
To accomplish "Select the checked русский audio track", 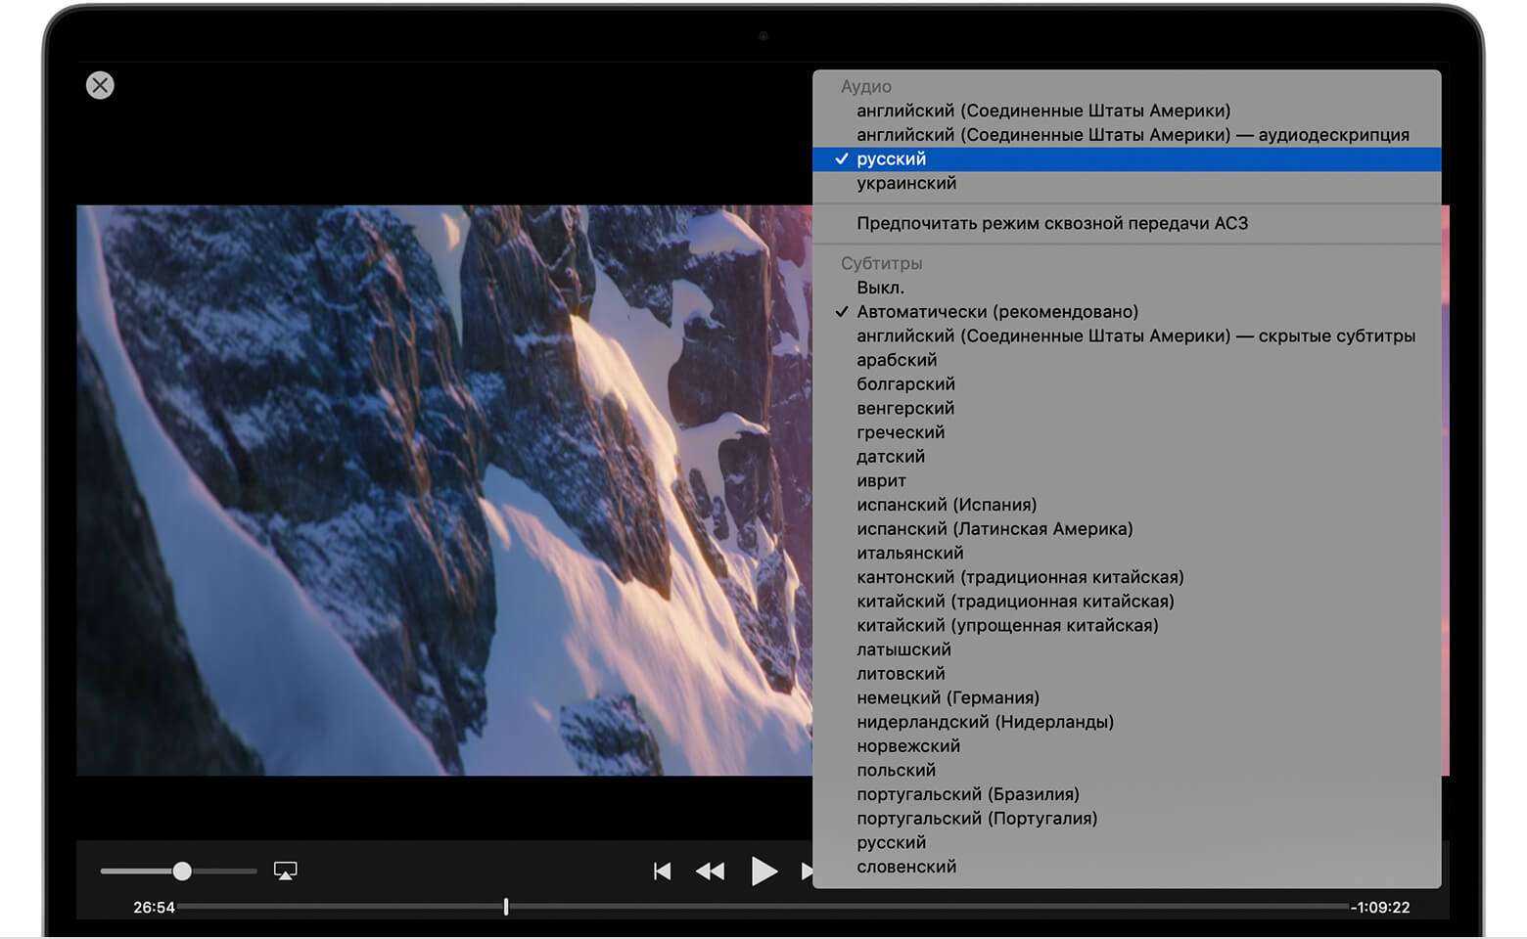I will tap(891, 159).
